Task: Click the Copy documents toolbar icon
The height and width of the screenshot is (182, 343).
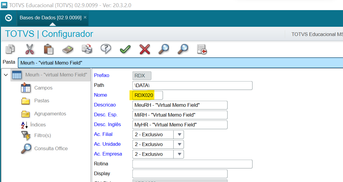Action: [x=10, y=49]
